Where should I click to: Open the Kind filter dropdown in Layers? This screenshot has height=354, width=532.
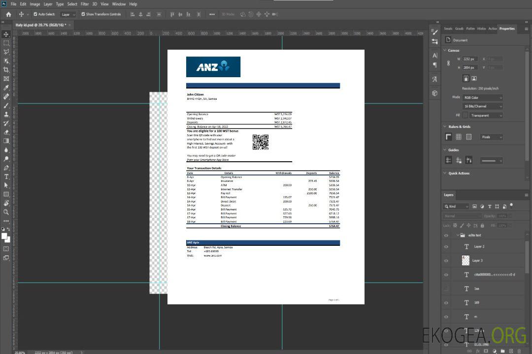[x=456, y=206]
